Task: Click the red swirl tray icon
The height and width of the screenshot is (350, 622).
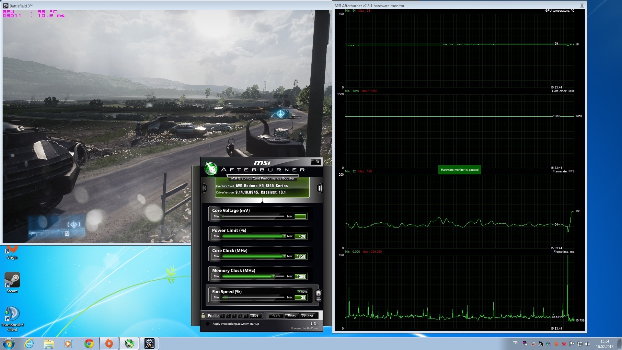Action: tap(533, 344)
